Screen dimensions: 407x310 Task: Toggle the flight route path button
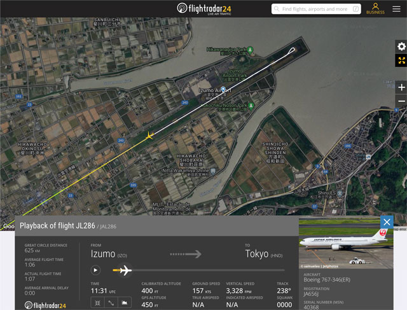(x=110, y=302)
